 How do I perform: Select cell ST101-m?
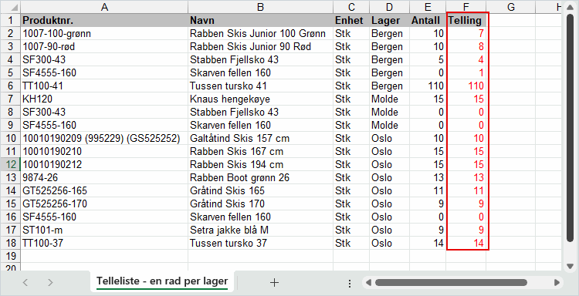[x=104, y=230]
